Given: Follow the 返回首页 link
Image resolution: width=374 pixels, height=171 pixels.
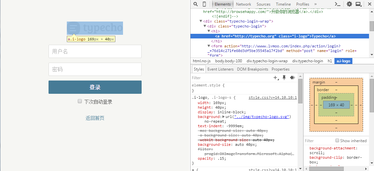Looking at the screenshot, I should [95, 118].
